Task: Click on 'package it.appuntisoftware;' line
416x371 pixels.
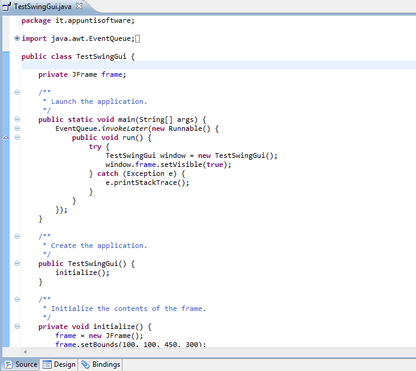Action: [x=78, y=20]
